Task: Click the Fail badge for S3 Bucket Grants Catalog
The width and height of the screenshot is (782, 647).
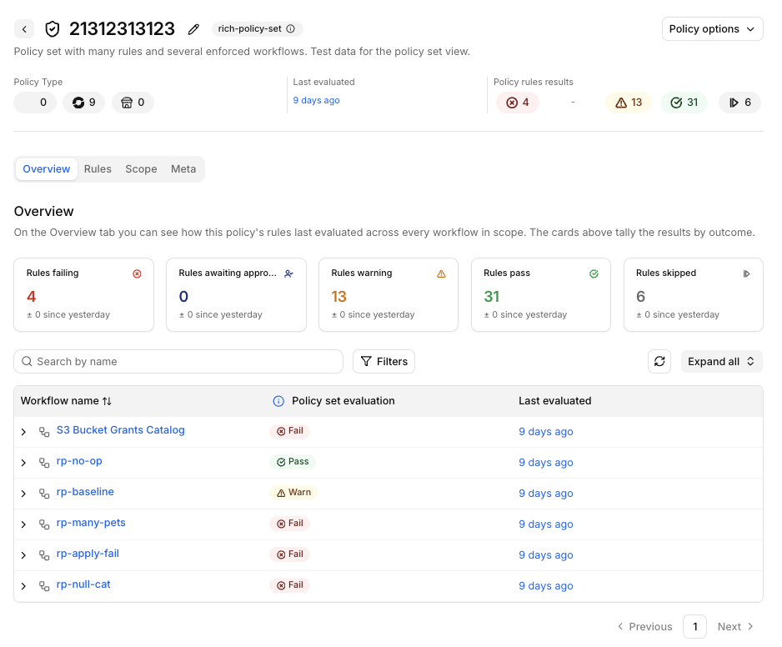Action: pyautogui.click(x=290, y=431)
